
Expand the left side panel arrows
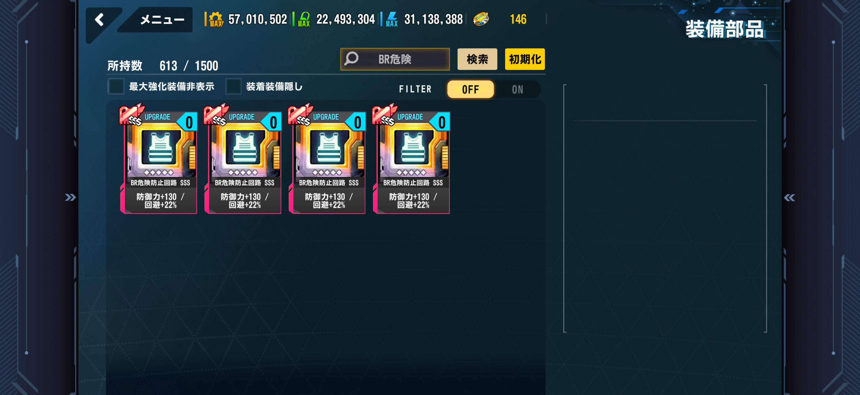70,198
